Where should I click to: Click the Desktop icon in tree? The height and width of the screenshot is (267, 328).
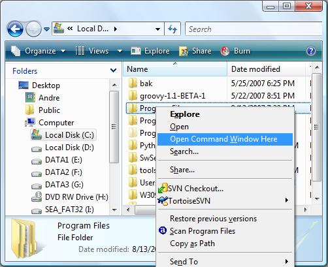(x=24, y=85)
